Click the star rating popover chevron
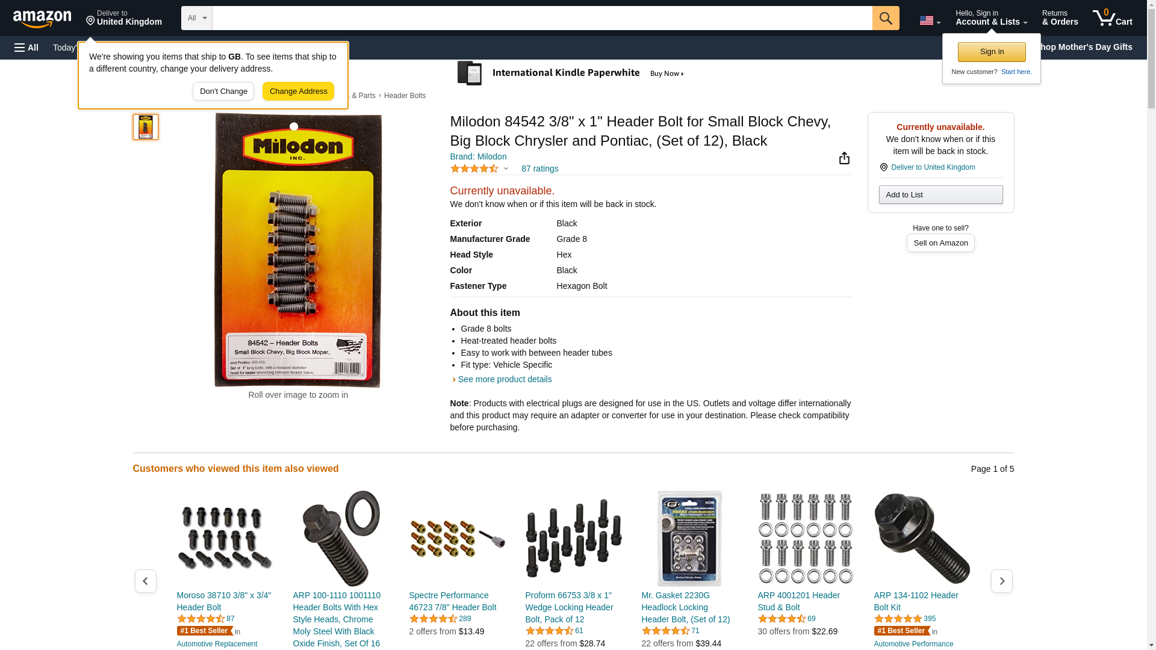 click(506, 169)
